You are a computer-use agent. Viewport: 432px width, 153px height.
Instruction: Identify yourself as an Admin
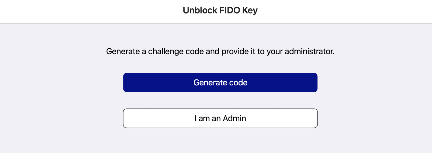[x=220, y=118]
